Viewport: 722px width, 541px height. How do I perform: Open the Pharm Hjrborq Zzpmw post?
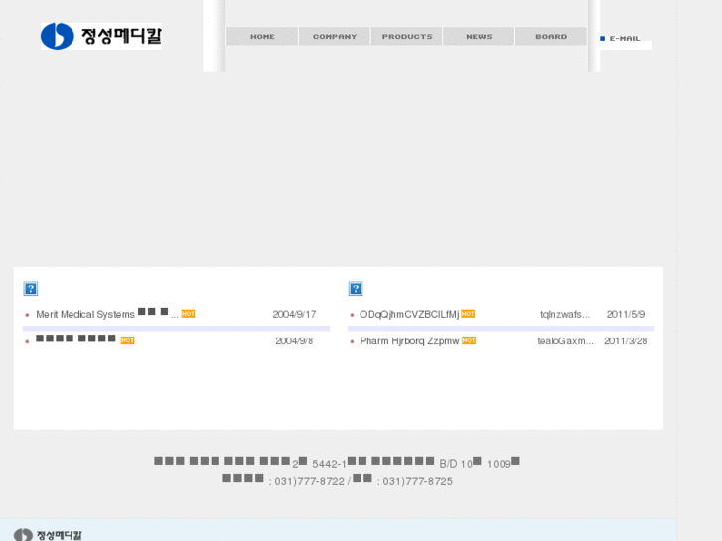(409, 341)
